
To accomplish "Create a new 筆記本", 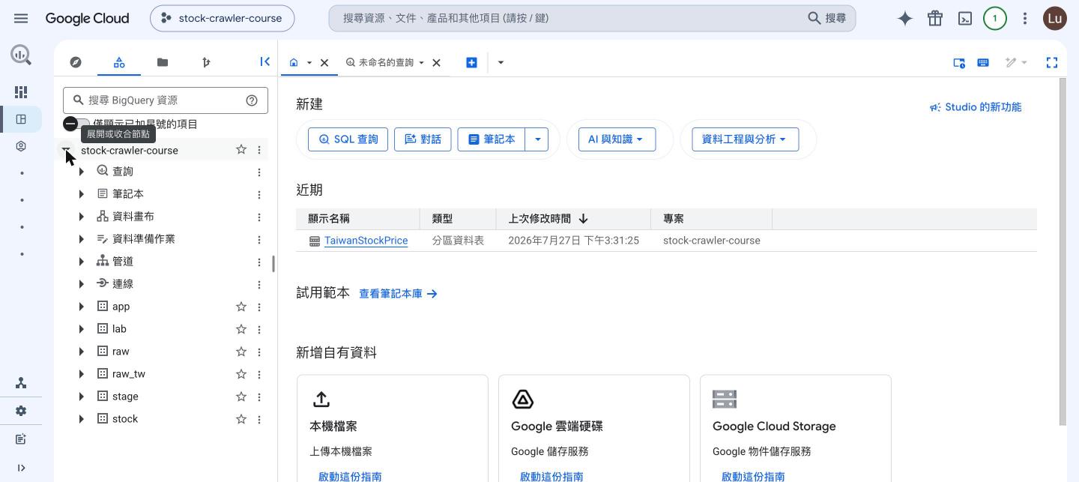I will click(x=492, y=139).
